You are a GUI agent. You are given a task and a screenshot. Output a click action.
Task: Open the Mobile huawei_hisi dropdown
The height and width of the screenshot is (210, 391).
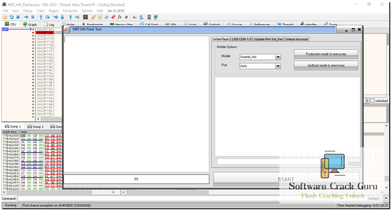(278, 57)
